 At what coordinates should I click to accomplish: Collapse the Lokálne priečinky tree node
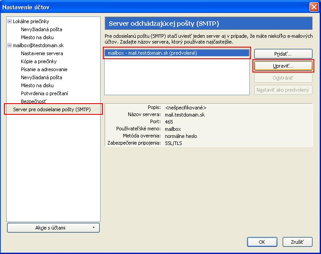9,21
